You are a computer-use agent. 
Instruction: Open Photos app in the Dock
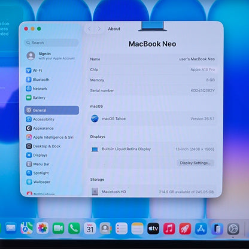click(42, 228)
